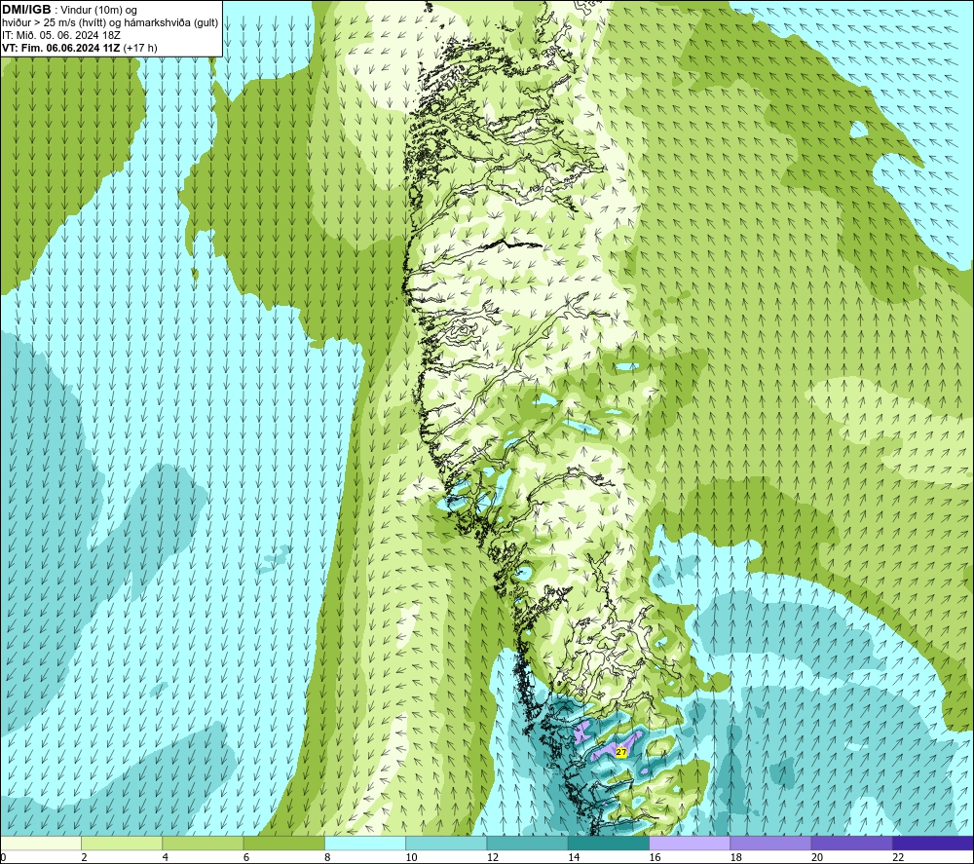Screen dimensions: 974x864
Task: Select the lavender 16–18 m/s swatch
Action: click(x=690, y=843)
